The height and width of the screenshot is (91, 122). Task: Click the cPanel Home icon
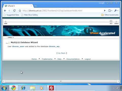tap(6, 22)
